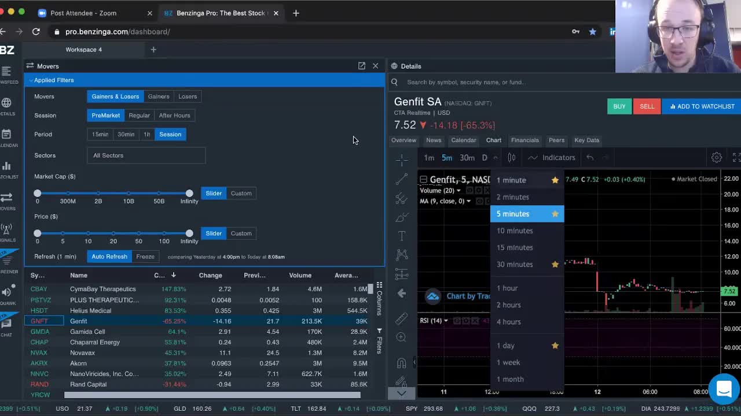
Task: Select the zoom in chart tool
Action: pos(401,337)
